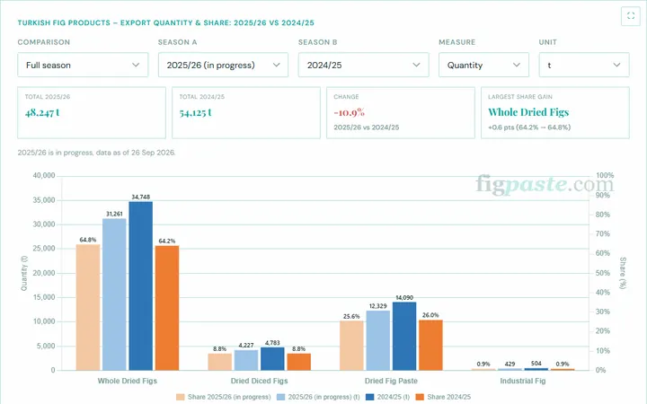Click the fullscreen expand icon

tap(631, 16)
